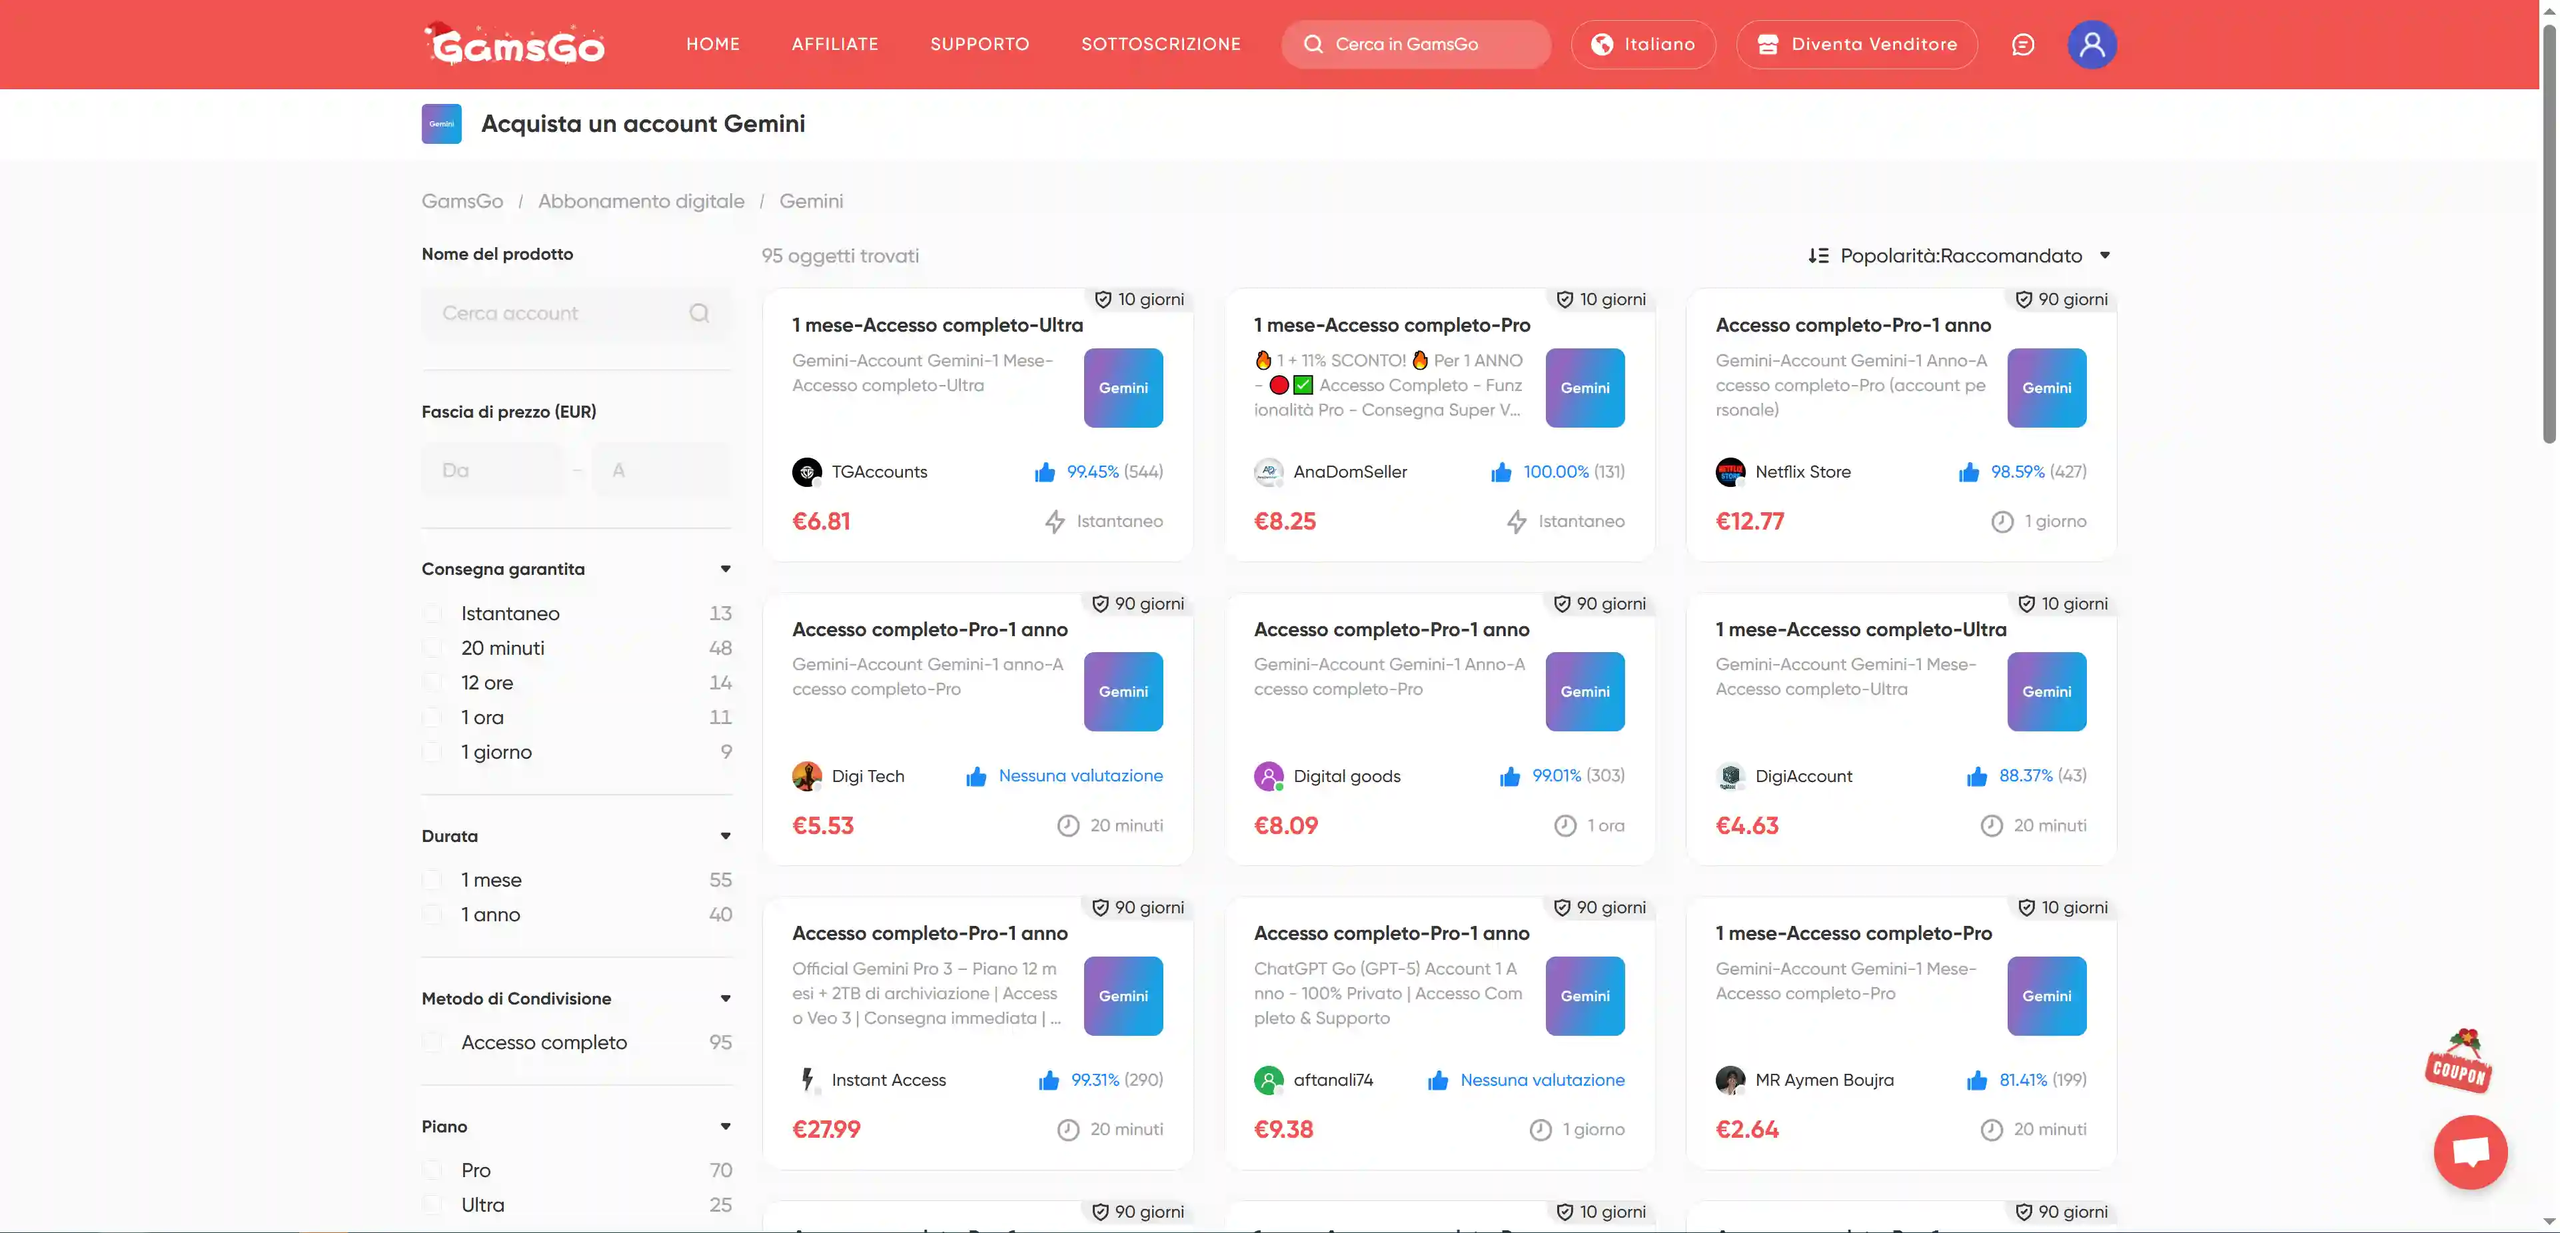The width and height of the screenshot is (2560, 1233).
Task: Collapse the Consegna garantita filter section
Action: click(724, 570)
